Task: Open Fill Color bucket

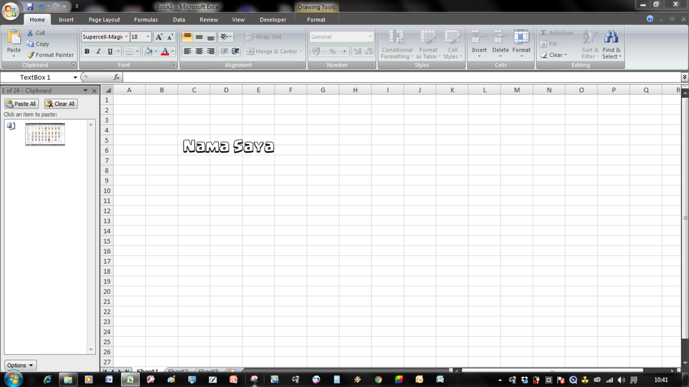Action: click(x=148, y=52)
